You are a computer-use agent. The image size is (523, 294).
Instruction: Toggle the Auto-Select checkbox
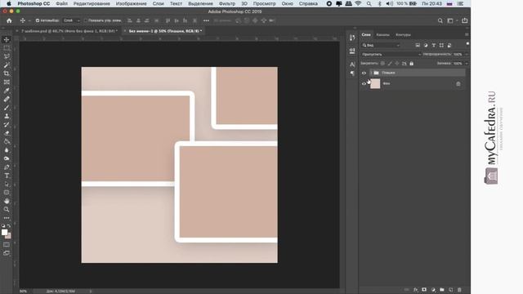coord(38,20)
